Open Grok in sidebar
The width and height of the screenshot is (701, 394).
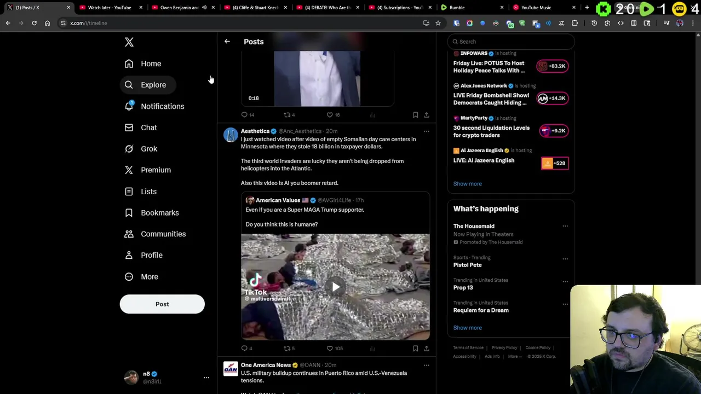click(140, 149)
